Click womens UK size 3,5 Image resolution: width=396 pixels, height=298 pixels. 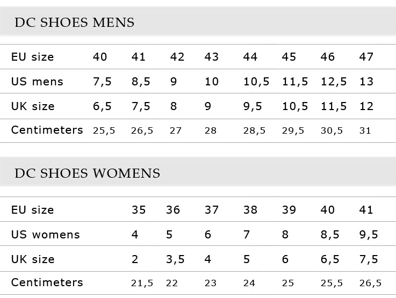tap(175, 259)
